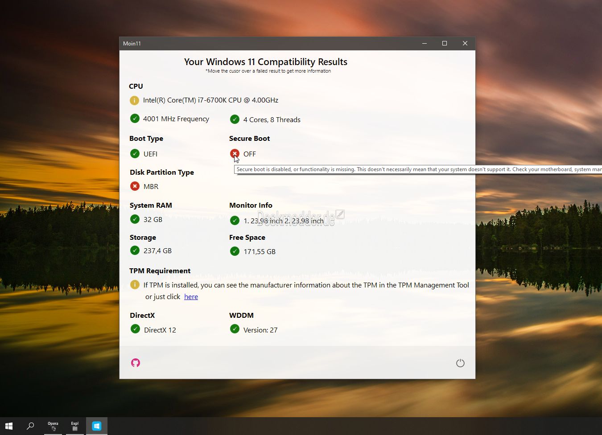The height and width of the screenshot is (435, 602).
Task: Click the WDDM Version 27 check icon
Action: 235,329
